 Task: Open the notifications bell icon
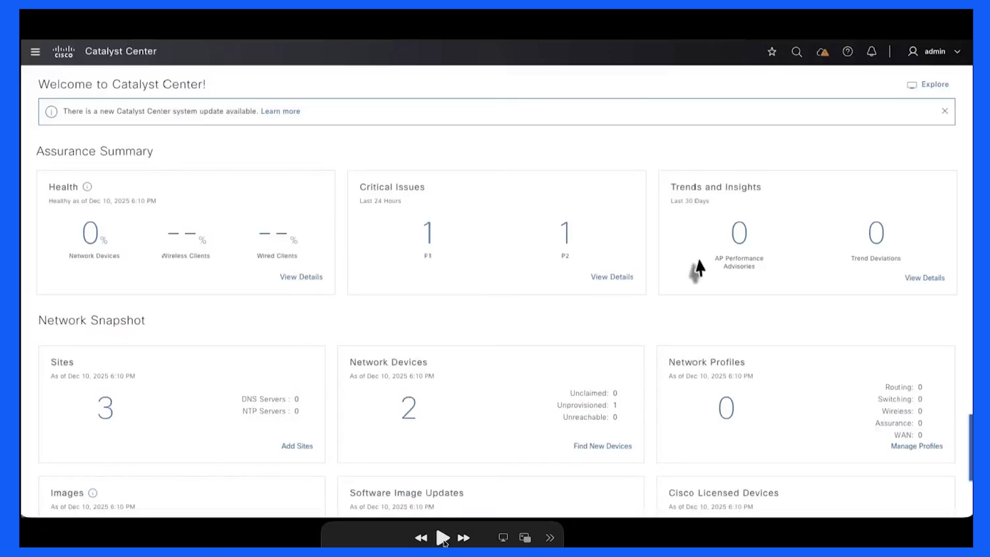(871, 52)
